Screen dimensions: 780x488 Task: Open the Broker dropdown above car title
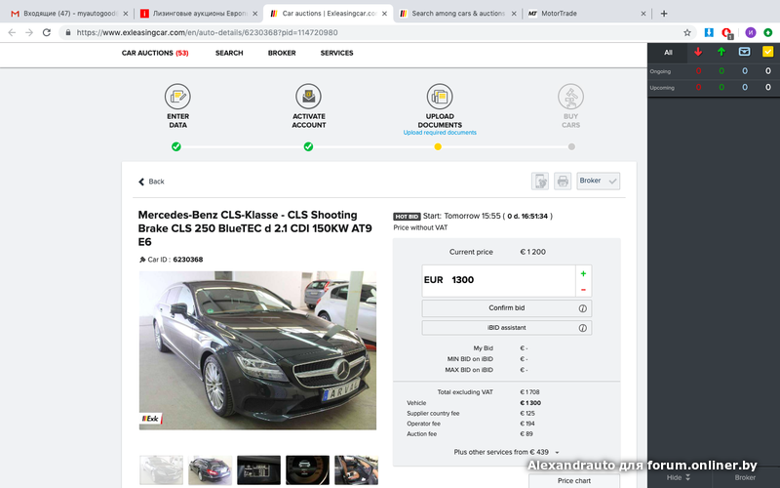[599, 181]
